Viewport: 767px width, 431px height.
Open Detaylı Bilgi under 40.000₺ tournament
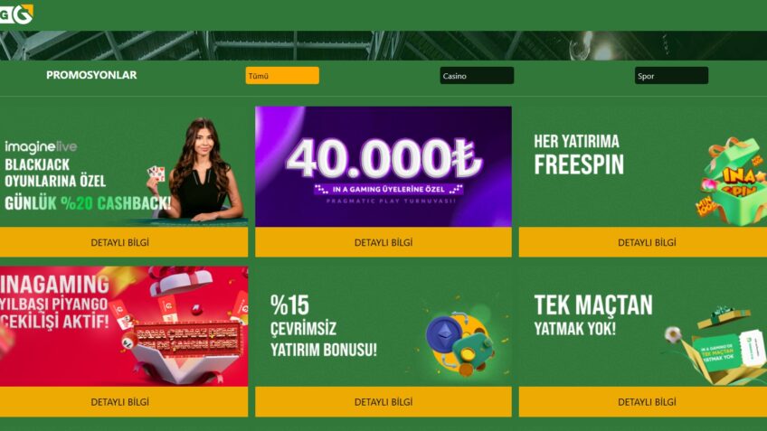click(383, 242)
